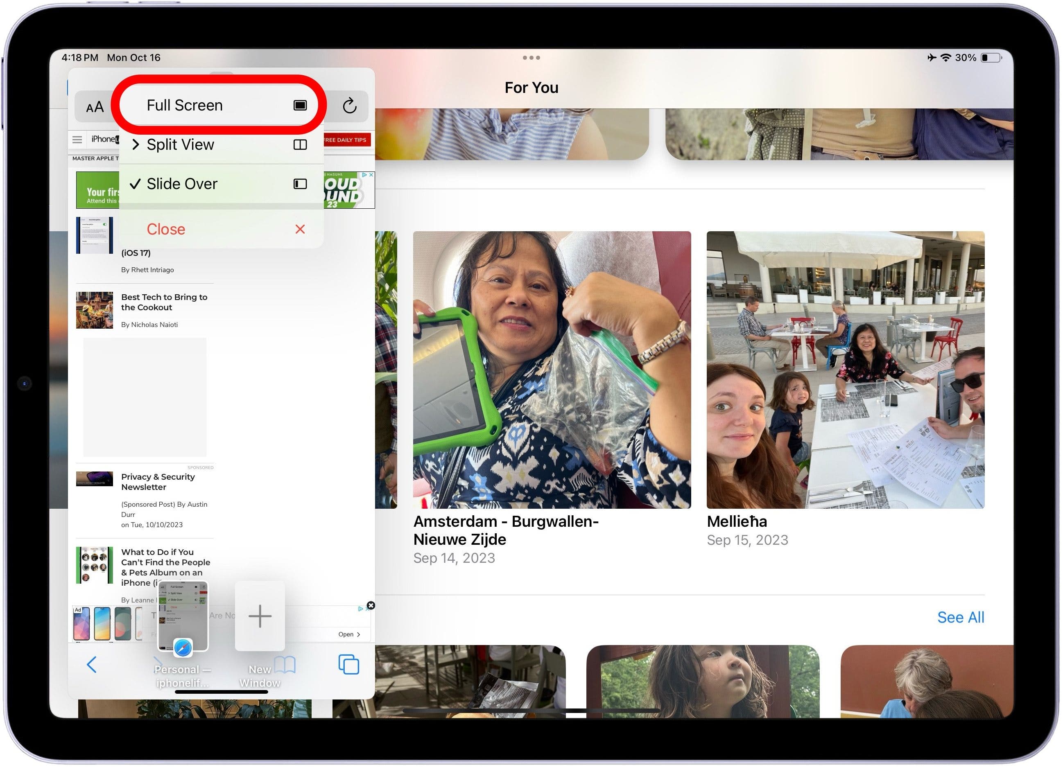Tap the website hamburger menu icon

[x=77, y=140]
